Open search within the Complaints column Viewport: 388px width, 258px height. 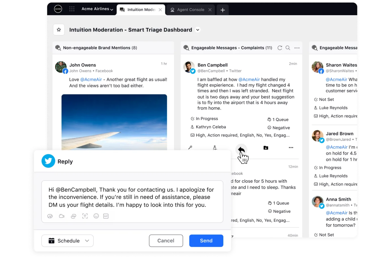tap(288, 48)
